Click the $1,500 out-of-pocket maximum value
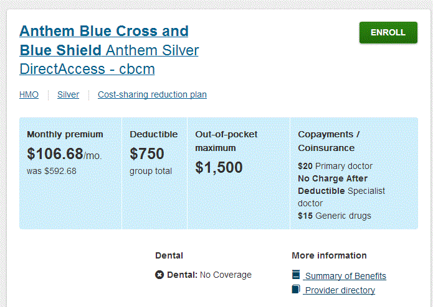Viewport: 433px width, 307px height. pyautogui.click(x=219, y=167)
